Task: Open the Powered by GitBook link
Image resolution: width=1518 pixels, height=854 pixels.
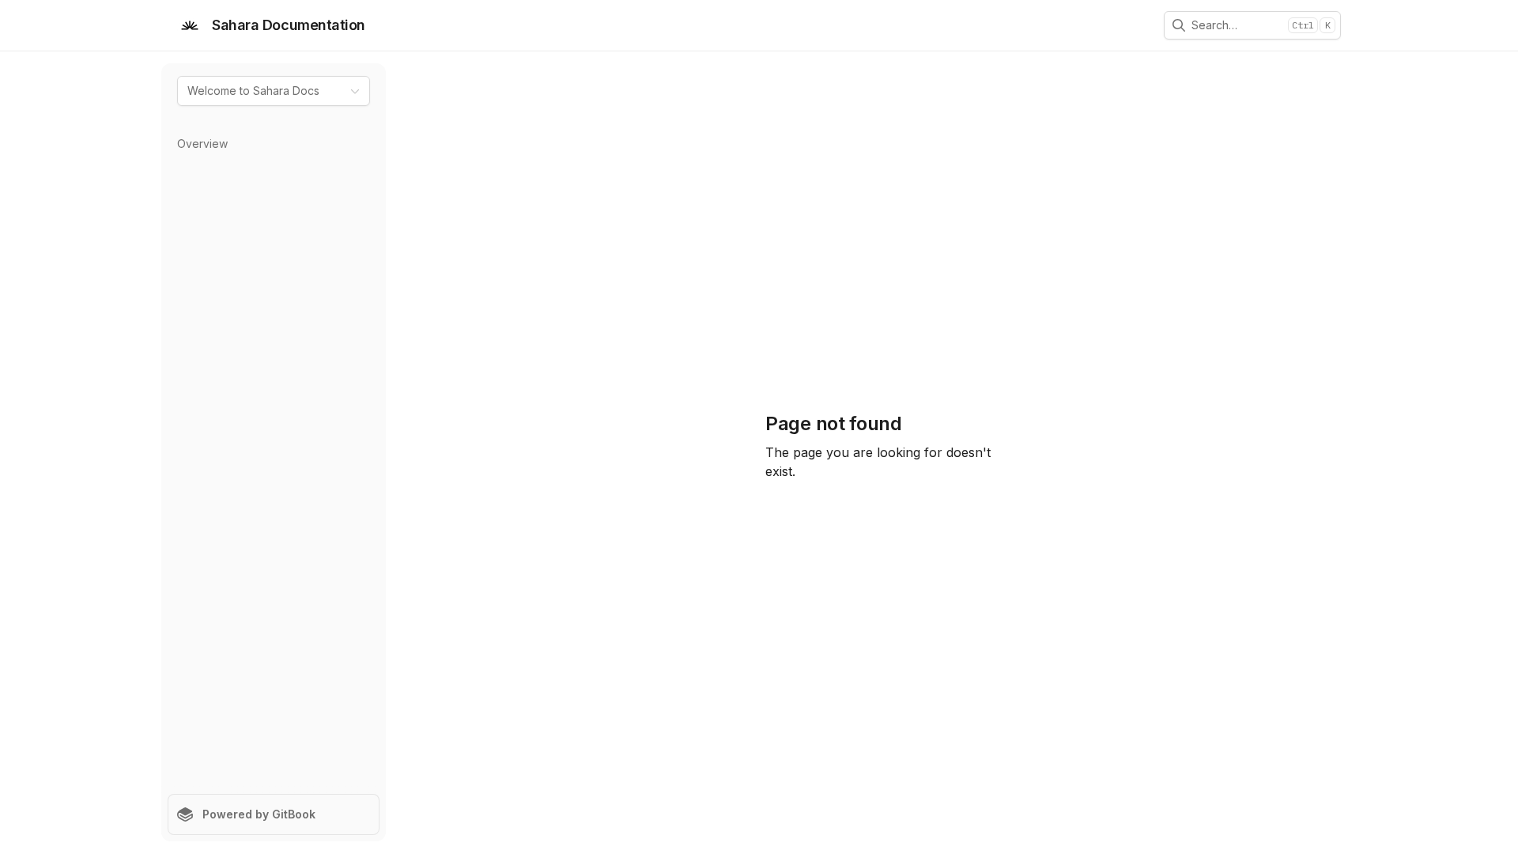Action: point(259,814)
